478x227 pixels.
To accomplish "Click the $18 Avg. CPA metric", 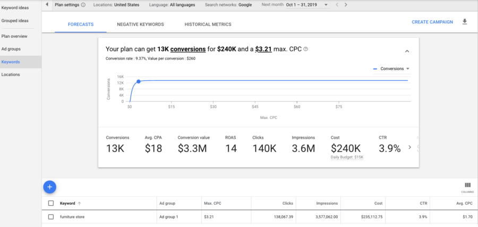I will 153,145.
